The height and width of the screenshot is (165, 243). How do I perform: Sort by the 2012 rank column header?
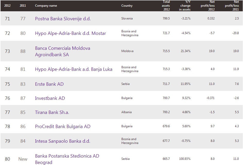(7, 6)
